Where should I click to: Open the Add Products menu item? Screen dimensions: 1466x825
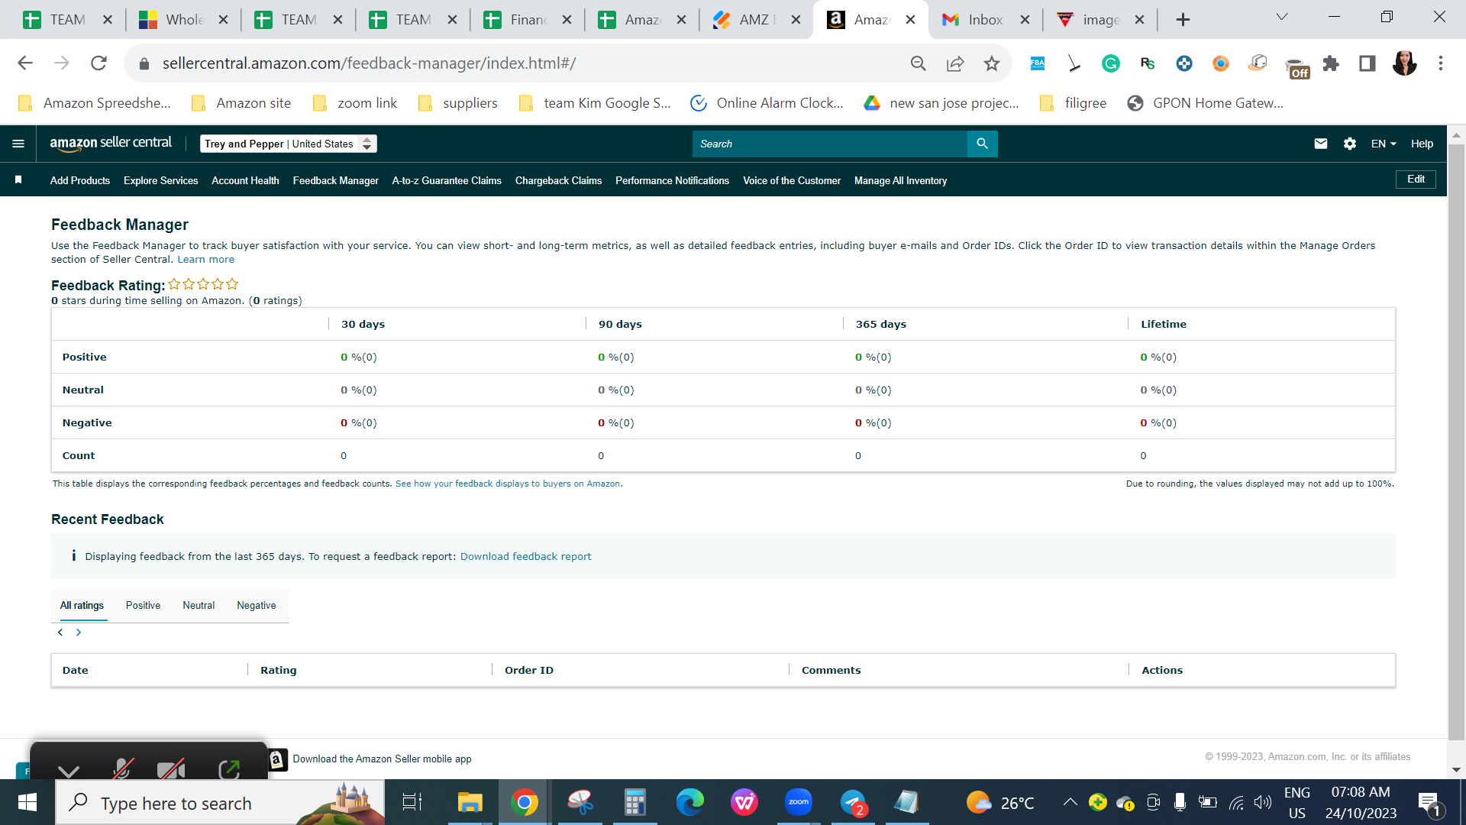point(80,181)
